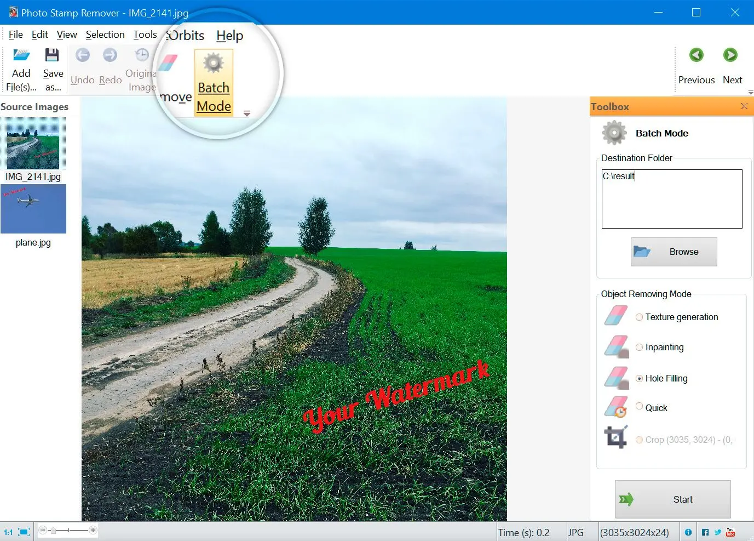Click the JPG format status entry
The width and height of the screenshot is (754, 541).
pos(575,532)
